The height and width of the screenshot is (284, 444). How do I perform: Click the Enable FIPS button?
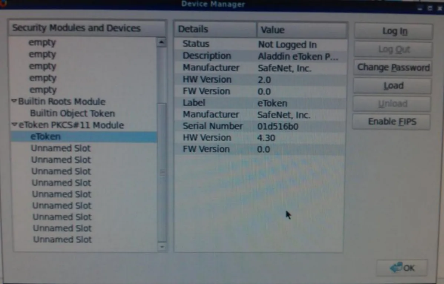point(392,122)
